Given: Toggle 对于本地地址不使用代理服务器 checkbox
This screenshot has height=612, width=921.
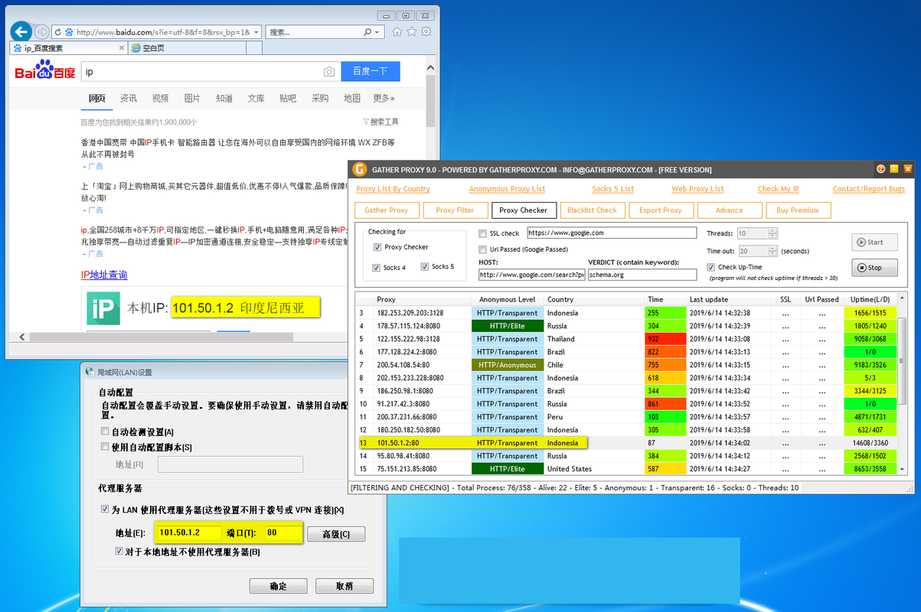Looking at the screenshot, I should pos(119,551).
